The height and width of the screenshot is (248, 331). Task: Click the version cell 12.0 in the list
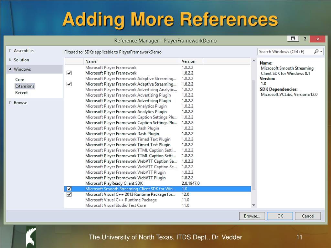pos(186,194)
